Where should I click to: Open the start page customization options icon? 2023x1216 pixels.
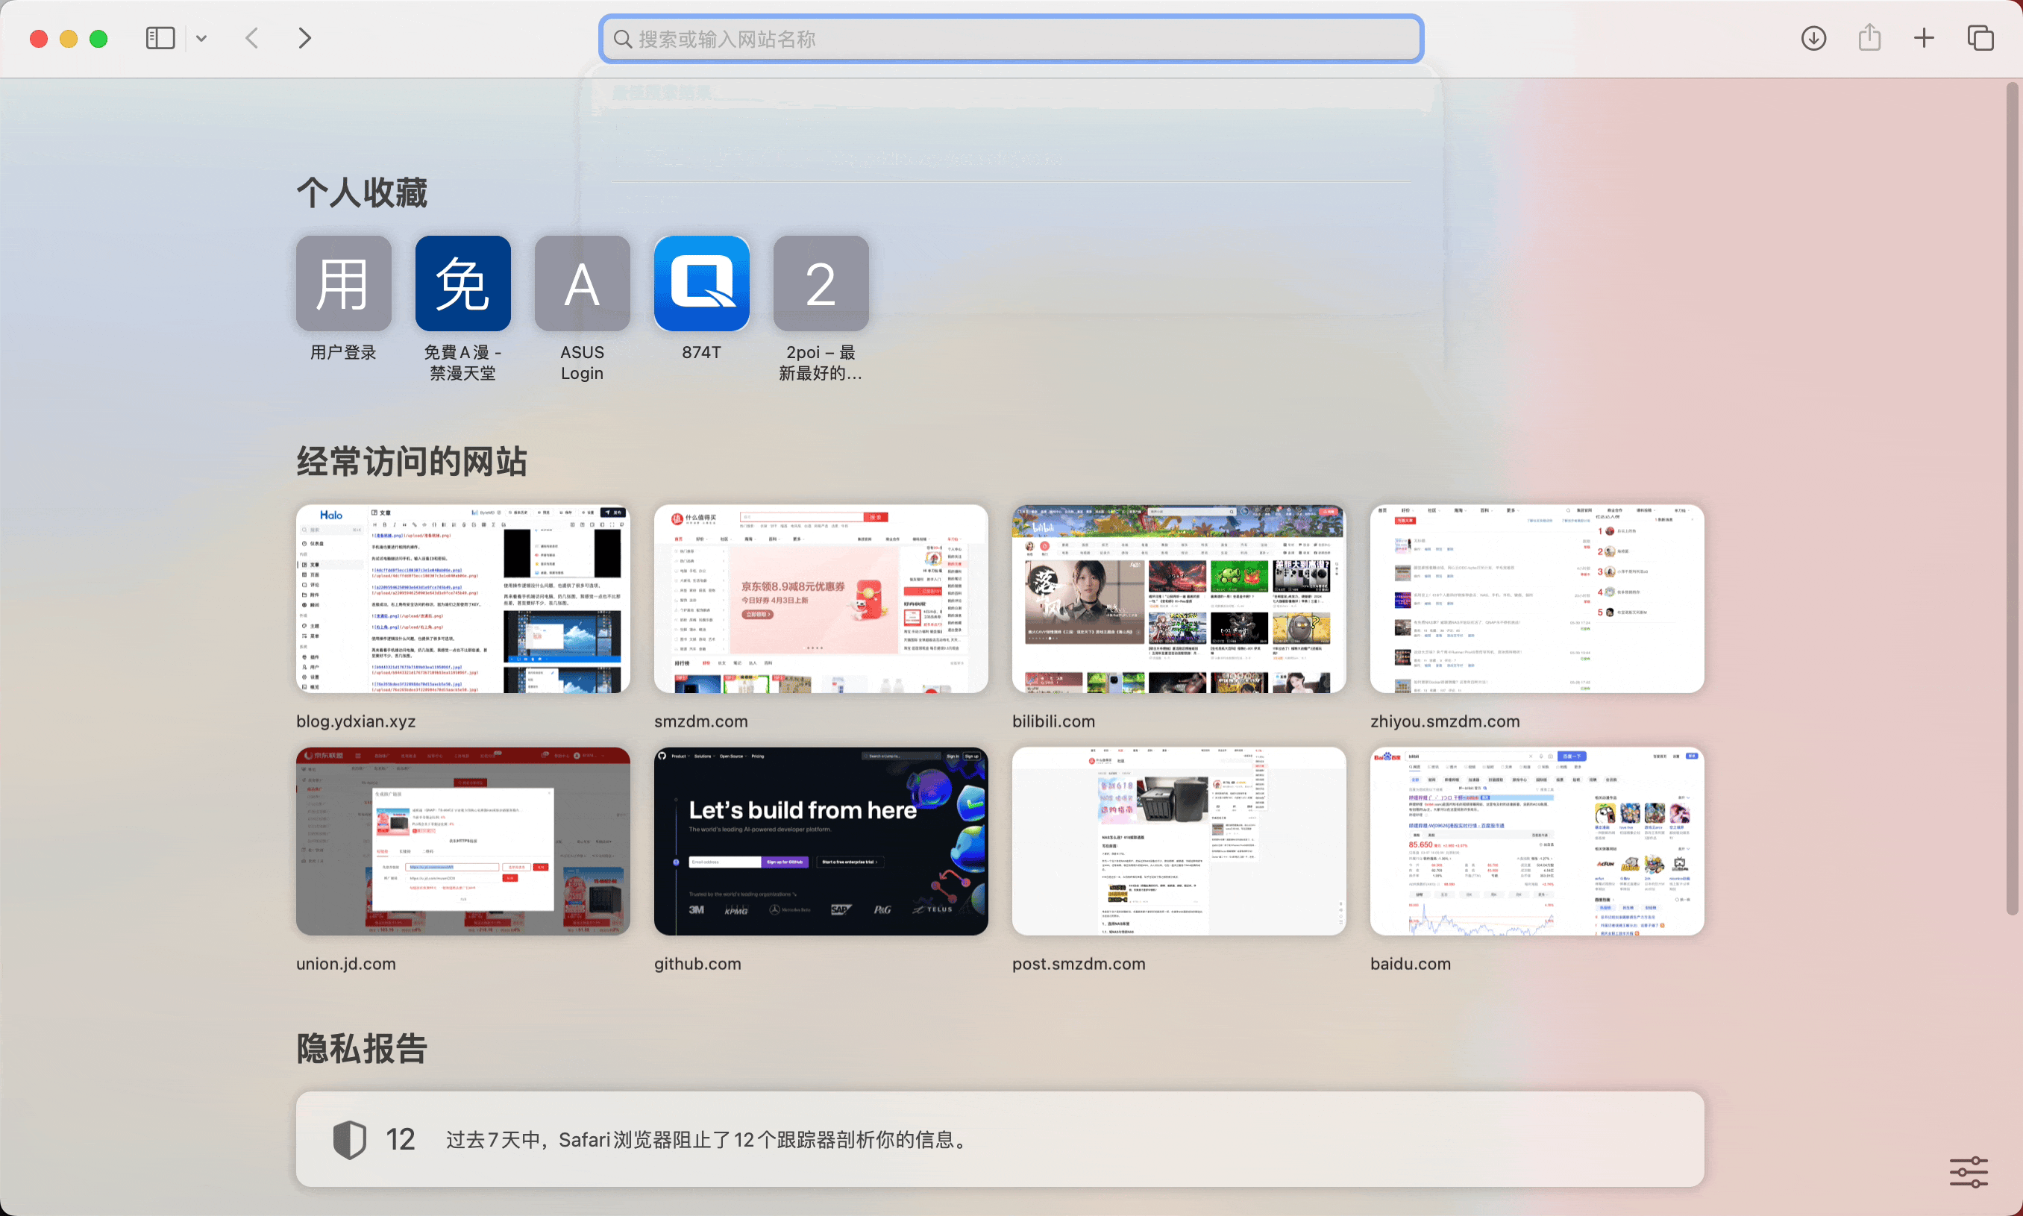[1968, 1172]
